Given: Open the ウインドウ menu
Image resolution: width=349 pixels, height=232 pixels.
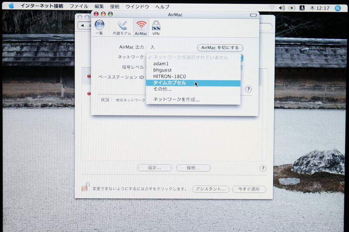Looking at the screenshot, I should click(x=137, y=7).
